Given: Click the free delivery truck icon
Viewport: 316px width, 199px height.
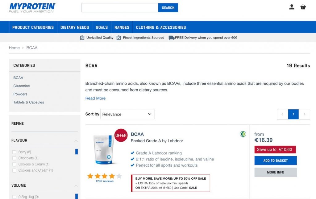Looking at the screenshot, I should pos(172,38).
